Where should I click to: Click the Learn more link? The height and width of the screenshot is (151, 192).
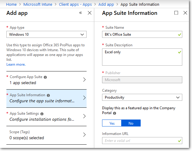(x=16, y=64)
